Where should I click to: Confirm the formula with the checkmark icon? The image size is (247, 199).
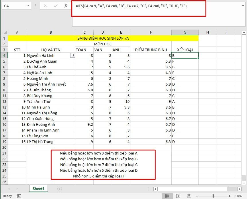tap(55, 6)
